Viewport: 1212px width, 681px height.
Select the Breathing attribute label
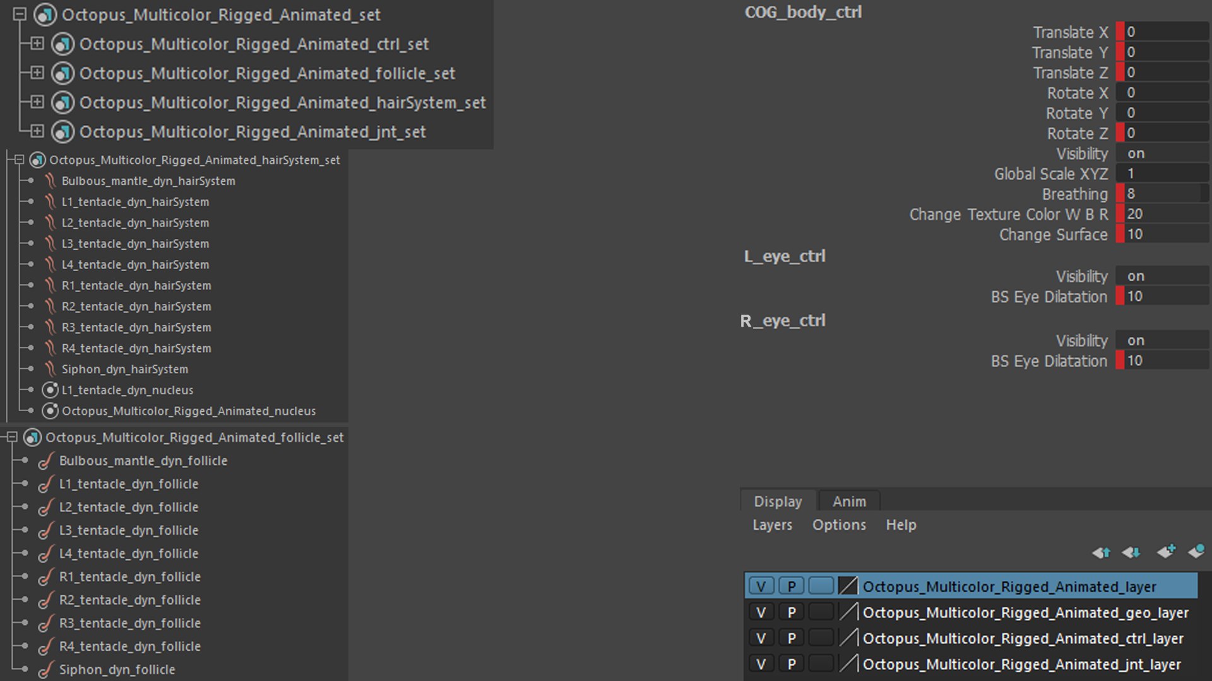tap(1074, 194)
